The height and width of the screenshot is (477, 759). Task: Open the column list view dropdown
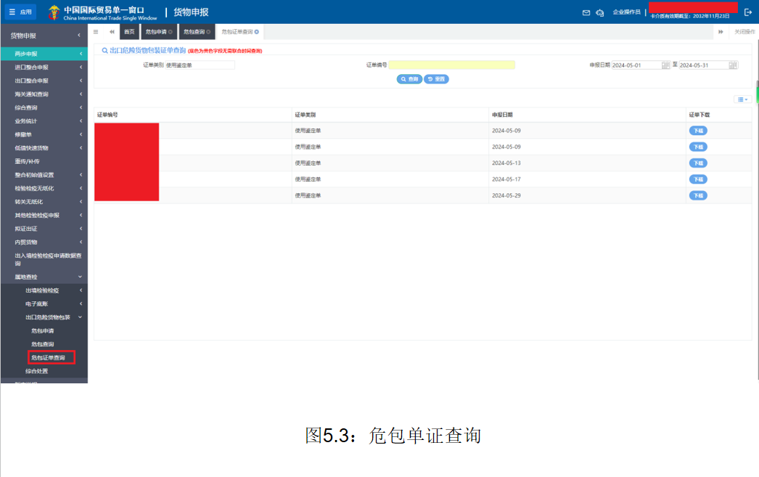(x=742, y=99)
